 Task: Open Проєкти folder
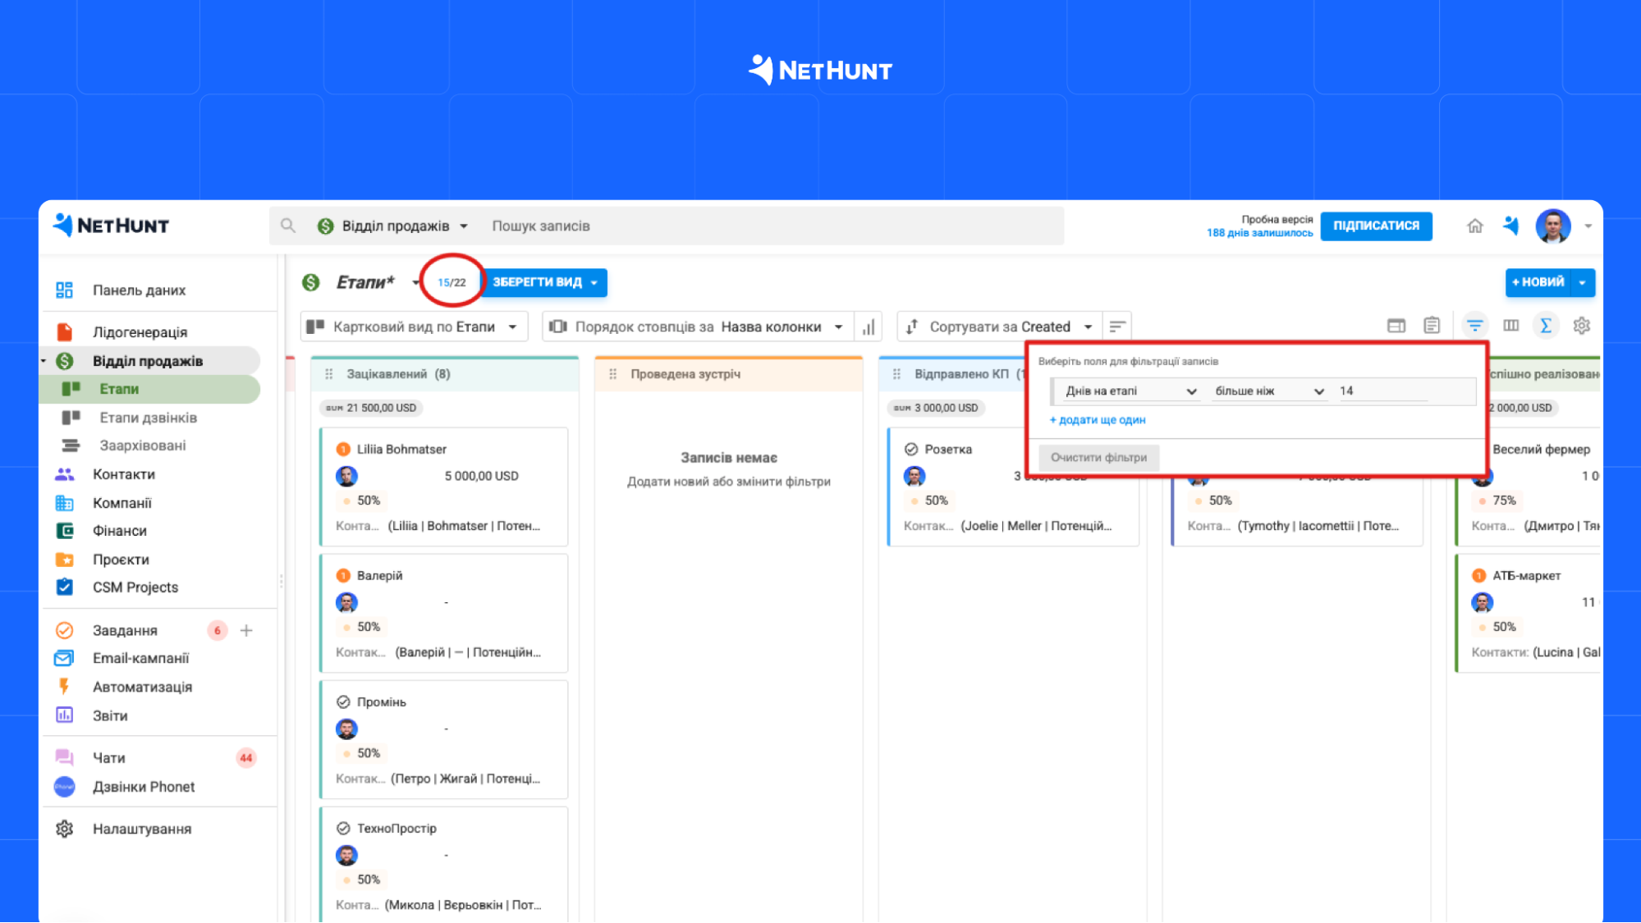click(x=121, y=560)
